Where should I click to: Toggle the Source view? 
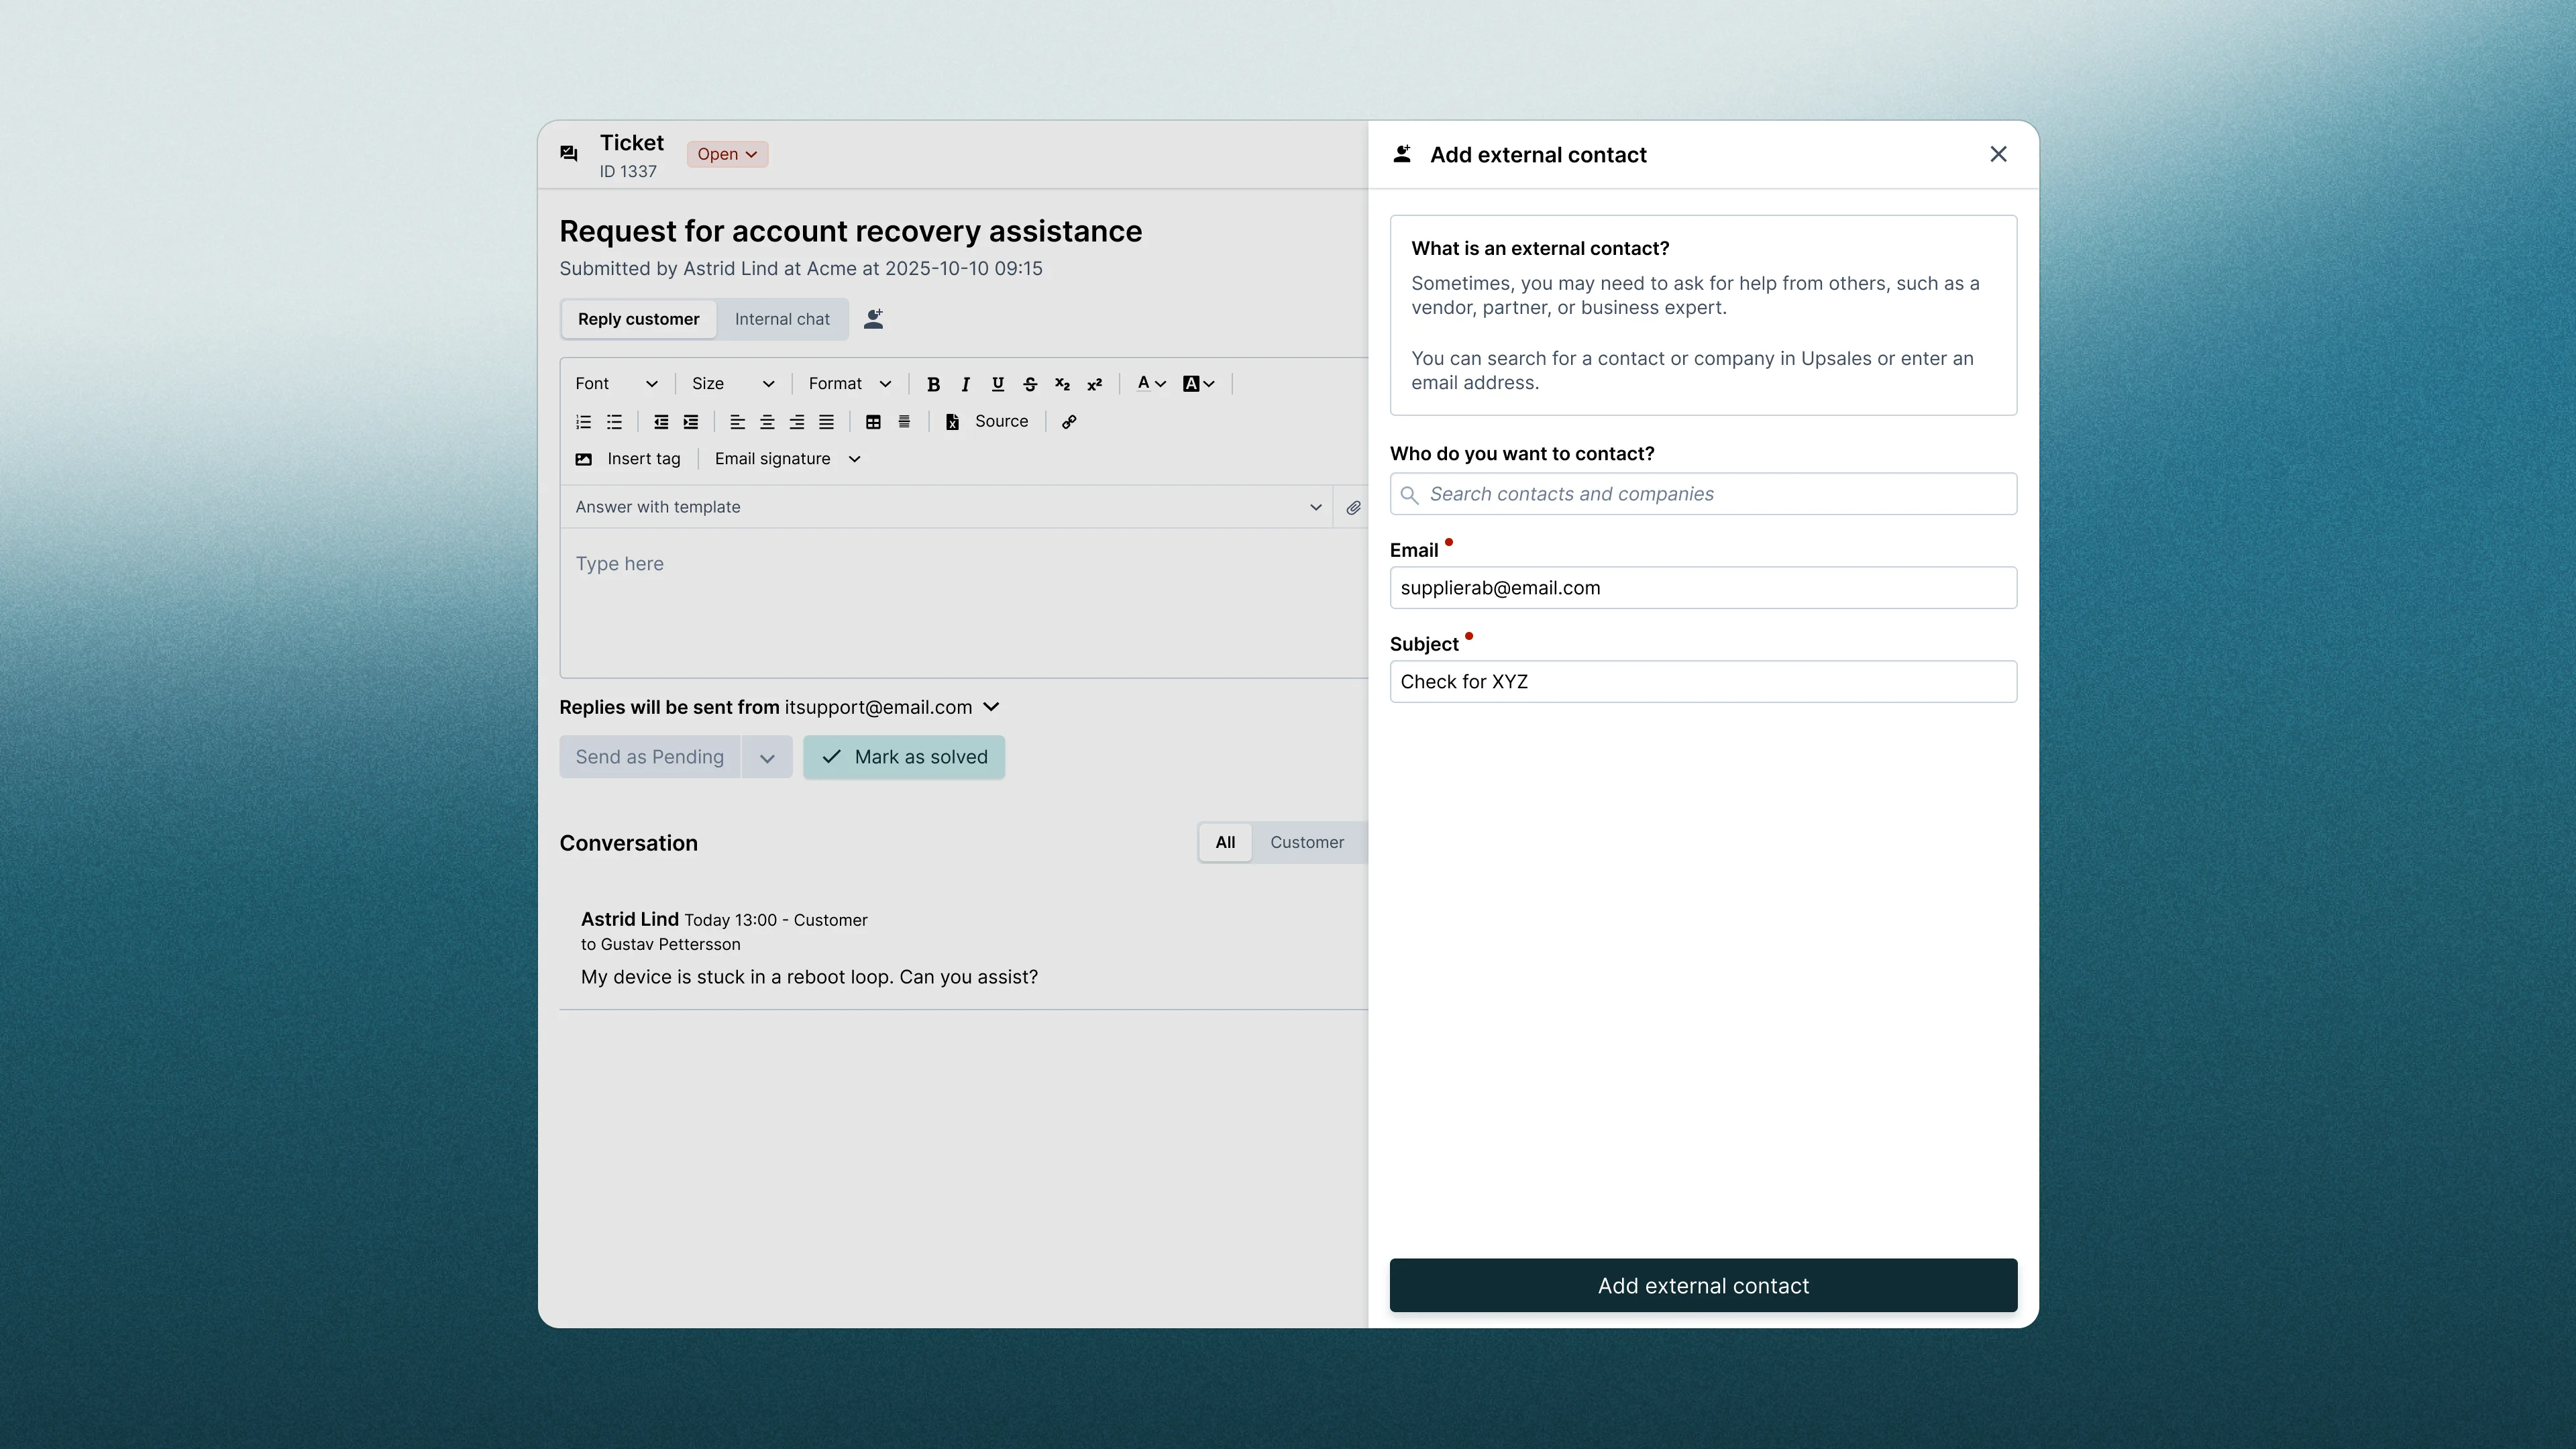(x=987, y=422)
